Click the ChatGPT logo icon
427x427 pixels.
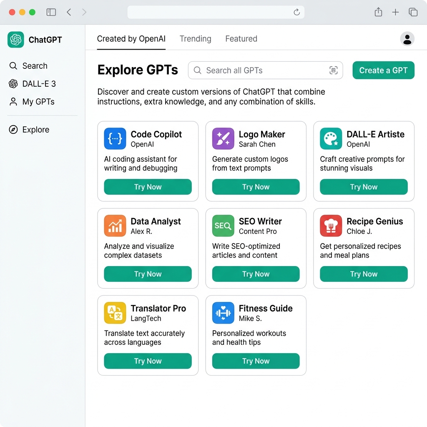click(16, 40)
